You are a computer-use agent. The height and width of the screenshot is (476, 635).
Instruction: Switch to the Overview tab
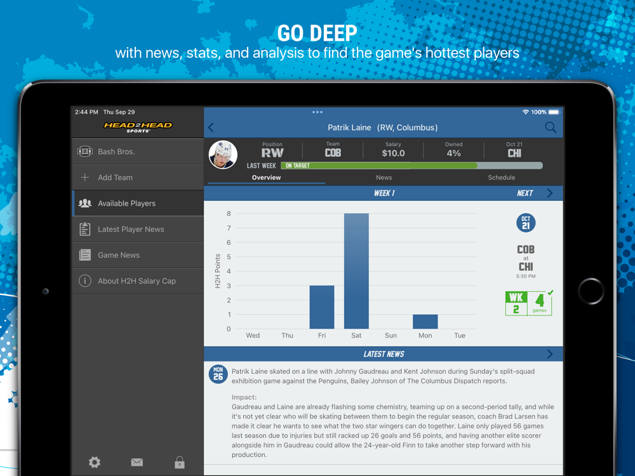pos(266,177)
